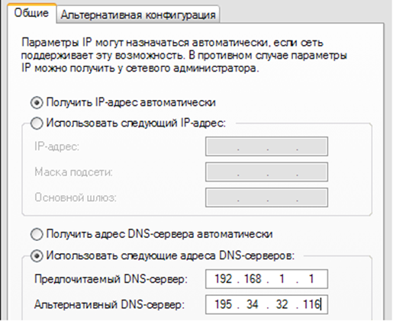393x334 pixels.
Task: Click the Предпочитаемый DNS-сервер label
Action: pyautogui.click(x=111, y=279)
